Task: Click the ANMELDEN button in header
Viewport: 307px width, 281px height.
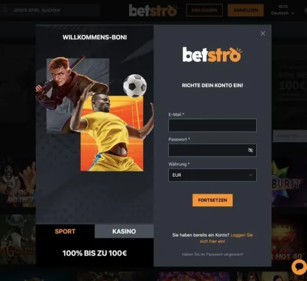Action: click(245, 10)
